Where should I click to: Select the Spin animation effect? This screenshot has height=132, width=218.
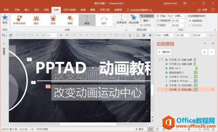coord(53,20)
